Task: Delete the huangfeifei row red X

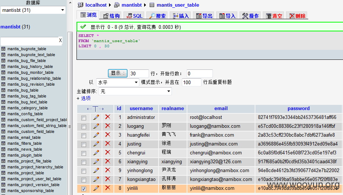Action: pyautogui.click(x=108, y=135)
